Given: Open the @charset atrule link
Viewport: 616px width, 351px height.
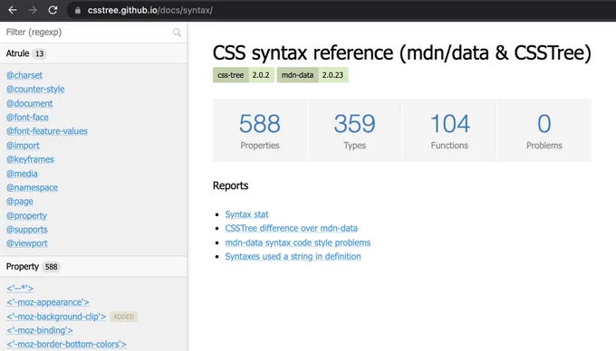Looking at the screenshot, I should (x=24, y=75).
